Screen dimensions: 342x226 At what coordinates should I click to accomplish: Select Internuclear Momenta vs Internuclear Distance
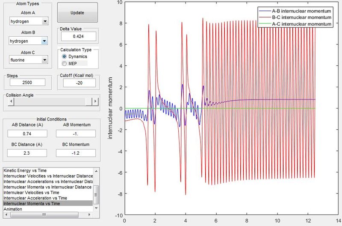(48, 187)
